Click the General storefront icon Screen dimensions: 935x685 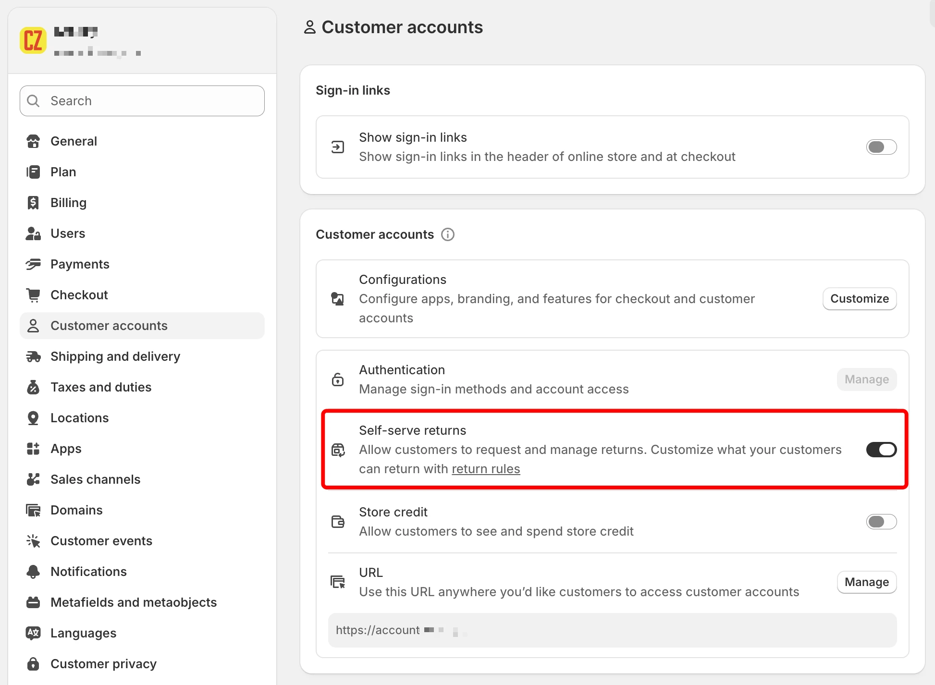(33, 141)
